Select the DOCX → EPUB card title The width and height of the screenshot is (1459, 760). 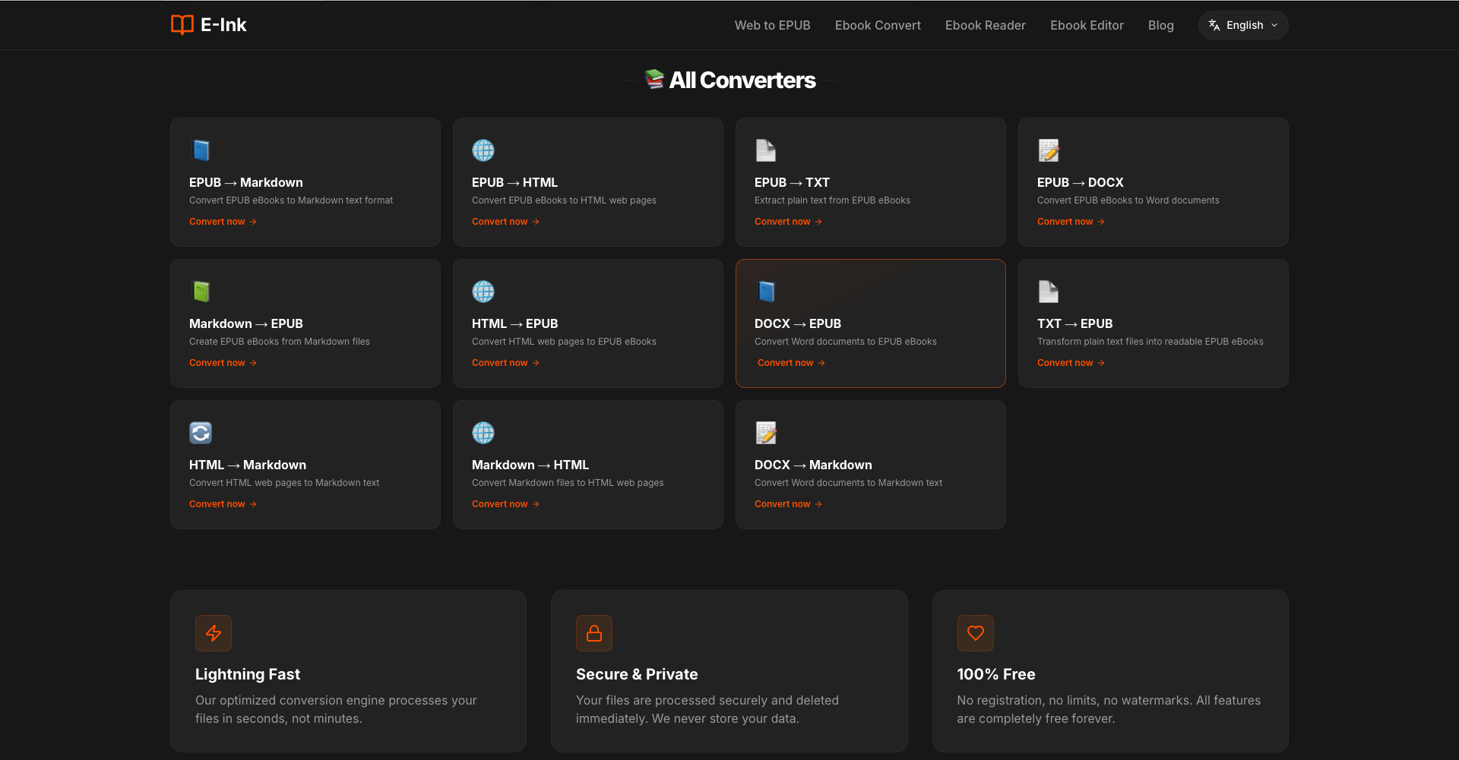point(798,323)
